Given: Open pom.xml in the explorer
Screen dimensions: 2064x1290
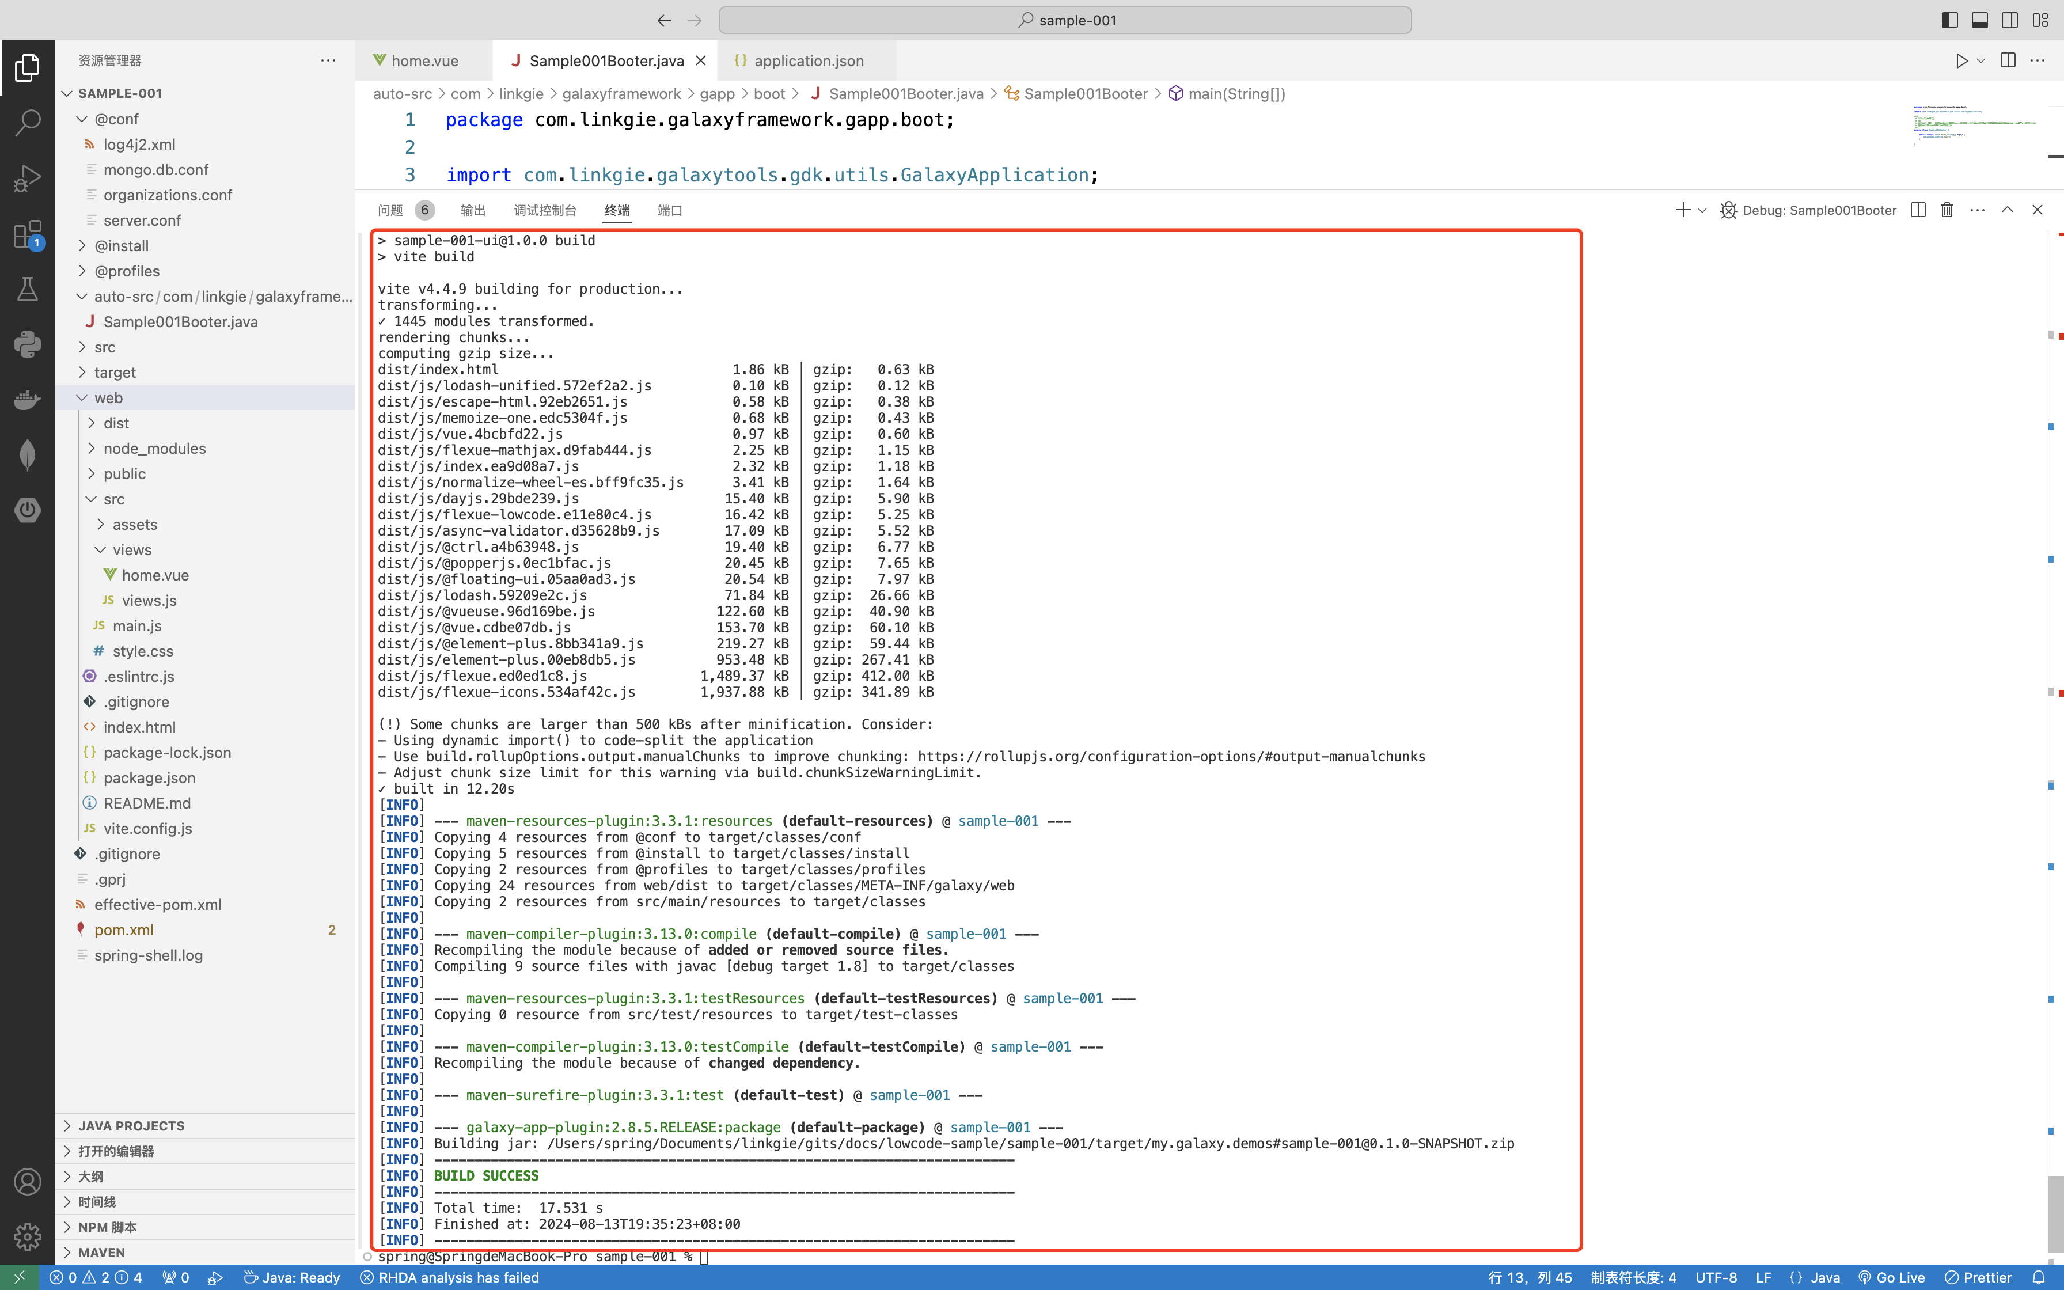Looking at the screenshot, I should (204, 930).
